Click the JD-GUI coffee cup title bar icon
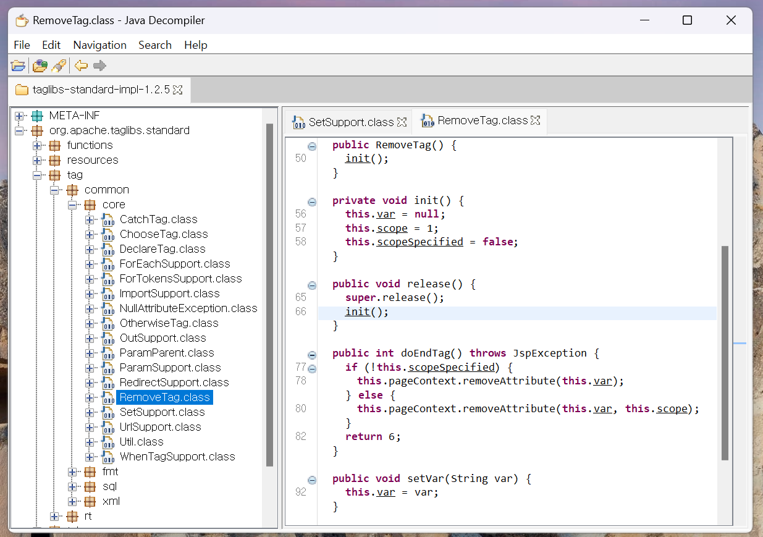Image resolution: width=763 pixels, height=537 pixels. 21,20
